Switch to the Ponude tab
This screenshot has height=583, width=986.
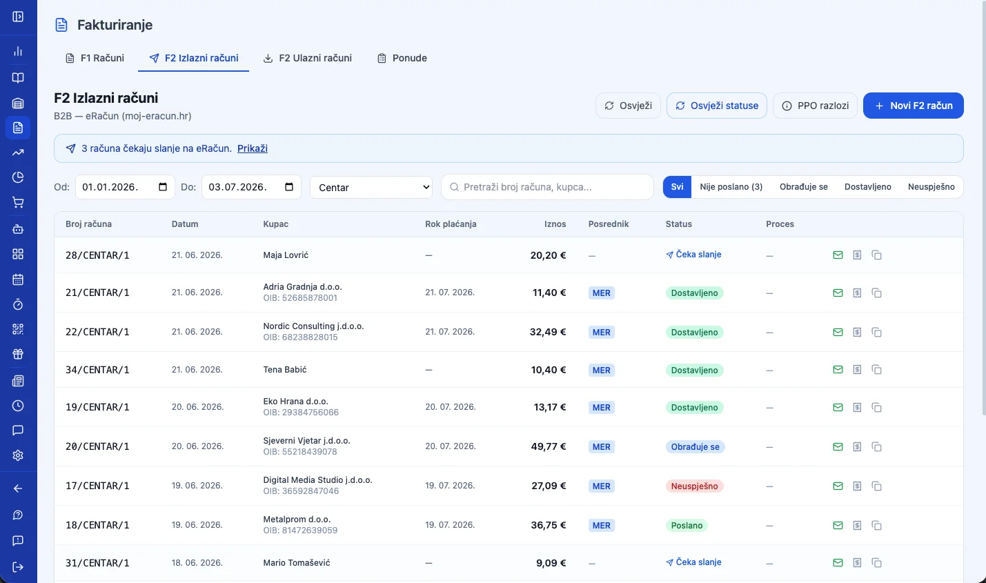pyautogui.click(x=402, y=58)
